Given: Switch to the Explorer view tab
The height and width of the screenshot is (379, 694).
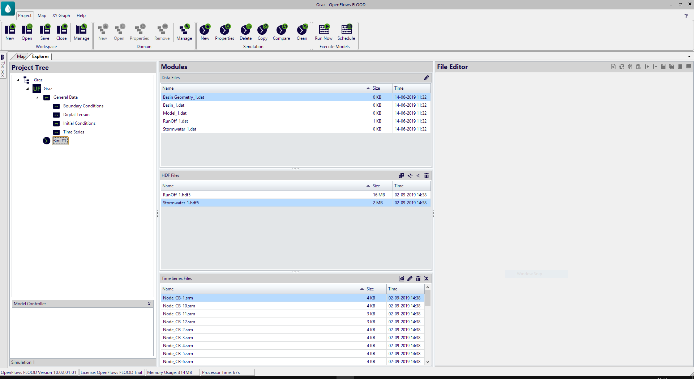Looking at the screenshot, I should 40,56.
